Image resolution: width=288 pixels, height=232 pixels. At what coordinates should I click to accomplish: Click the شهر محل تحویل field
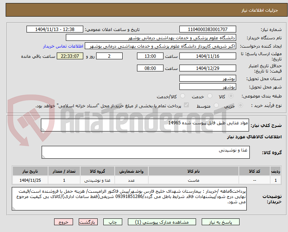pos(207,87)
